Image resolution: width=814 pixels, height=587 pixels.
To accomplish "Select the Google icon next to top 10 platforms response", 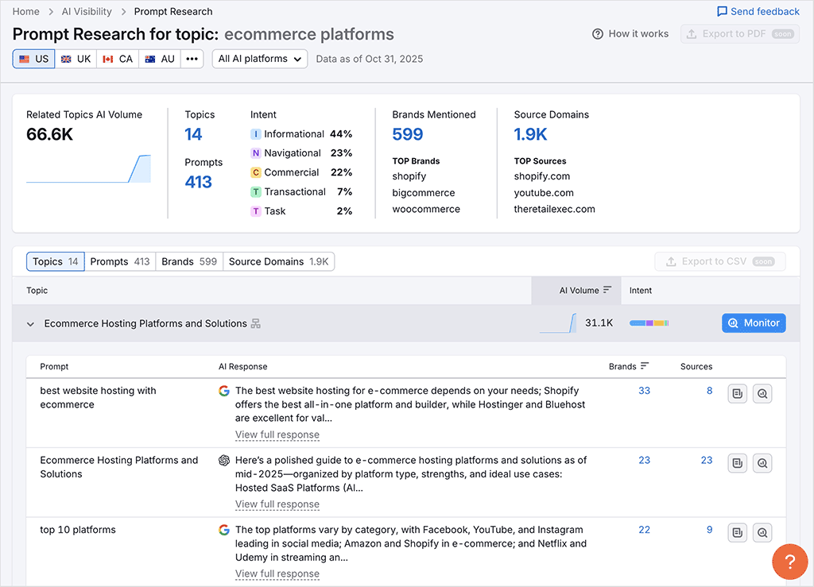I will coord(223,530).
